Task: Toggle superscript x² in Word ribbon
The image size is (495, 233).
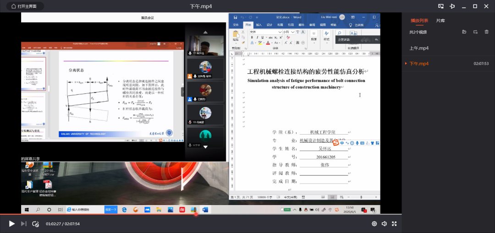Action: point(281,38)
